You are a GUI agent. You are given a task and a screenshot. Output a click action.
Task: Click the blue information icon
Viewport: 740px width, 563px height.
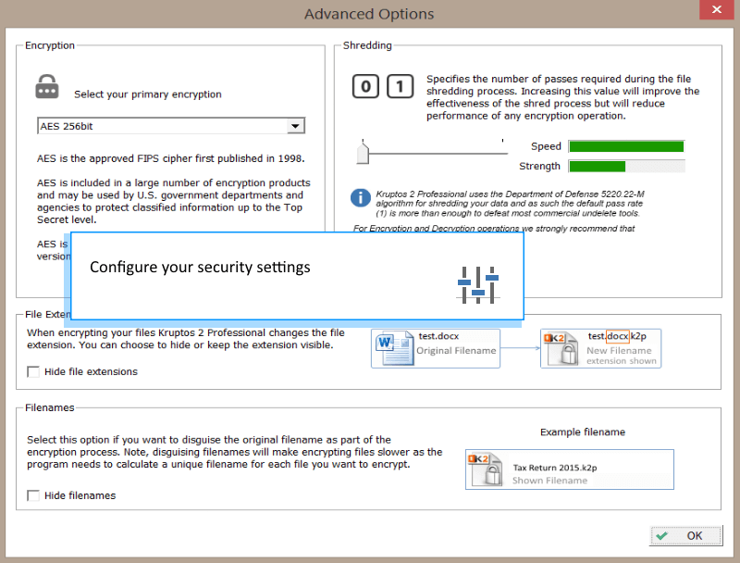click(361, 197)
